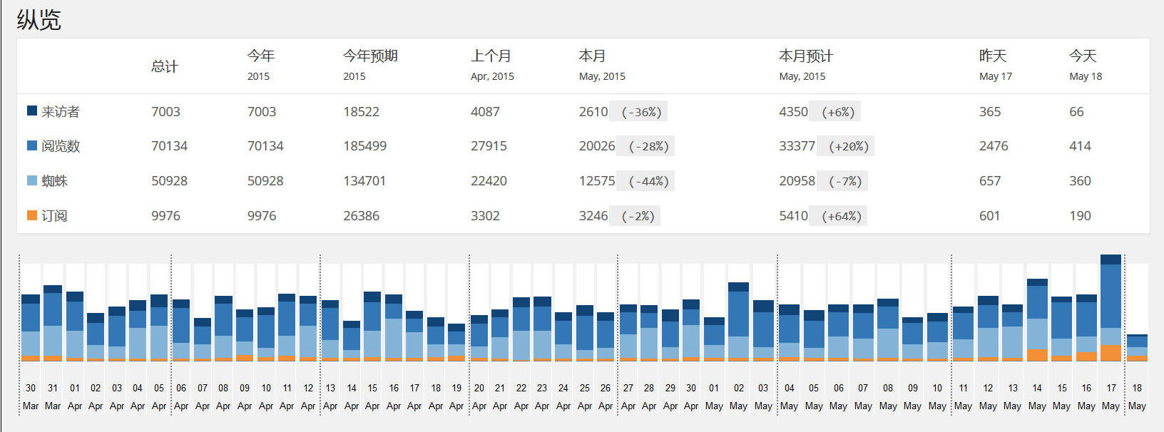Click the 30 Mar chart bar
Screen dimensions: 1164x432
31,328
